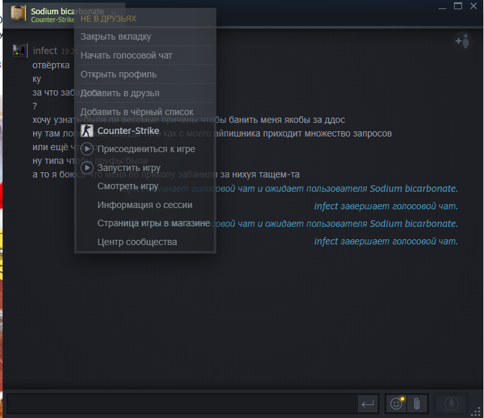Click the add-friend-to-chat person icon

(x=463, y=41)
